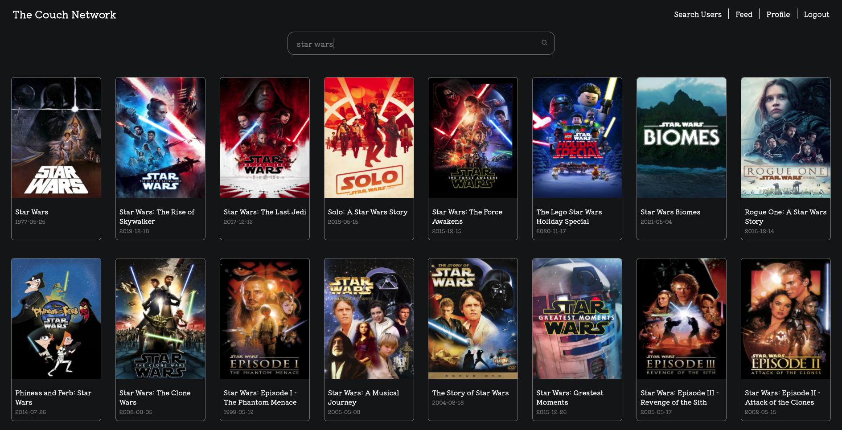This screenshot has width=842, height=430.
Task: Click release date 2021-05-04
Action: [656, 221]
